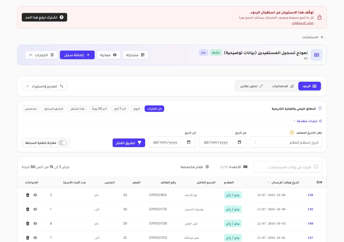Open the تصدير واستيراد dropdown
Viewport: 344px width, 242px height.
pos(44,86)
